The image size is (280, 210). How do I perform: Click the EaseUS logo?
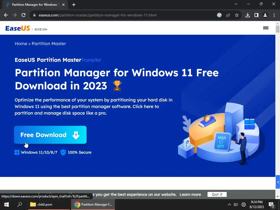(x=17, y=28)
